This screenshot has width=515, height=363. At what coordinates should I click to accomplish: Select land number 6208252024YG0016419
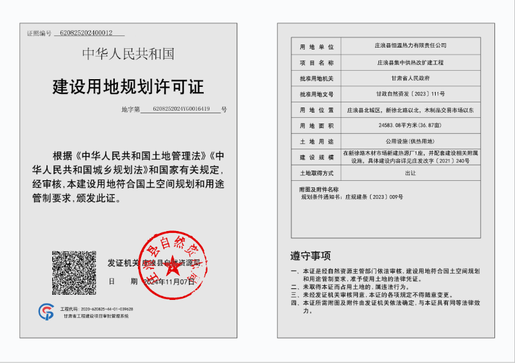(181, 109)
